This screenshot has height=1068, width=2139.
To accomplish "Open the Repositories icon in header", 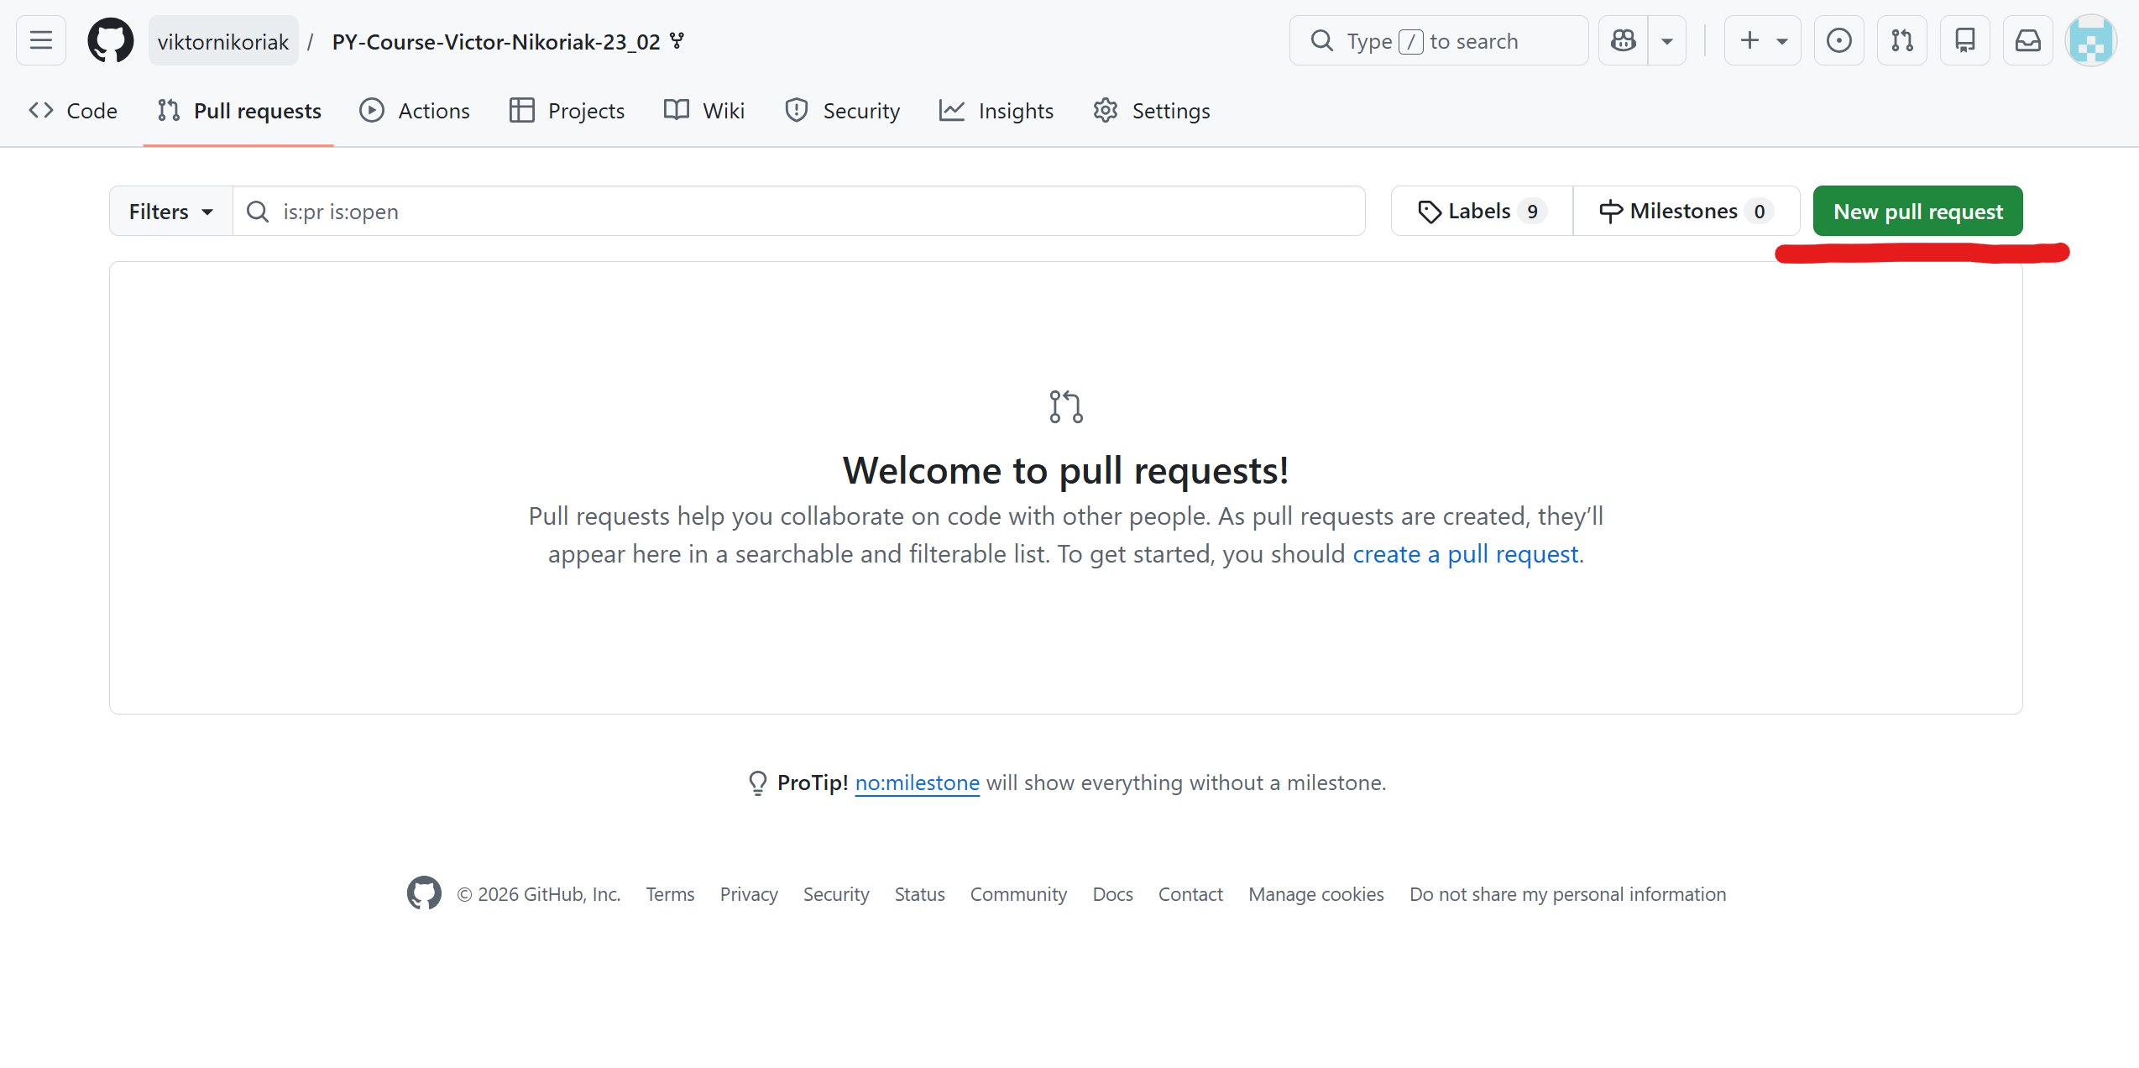I will click(x=1964, y=40).
